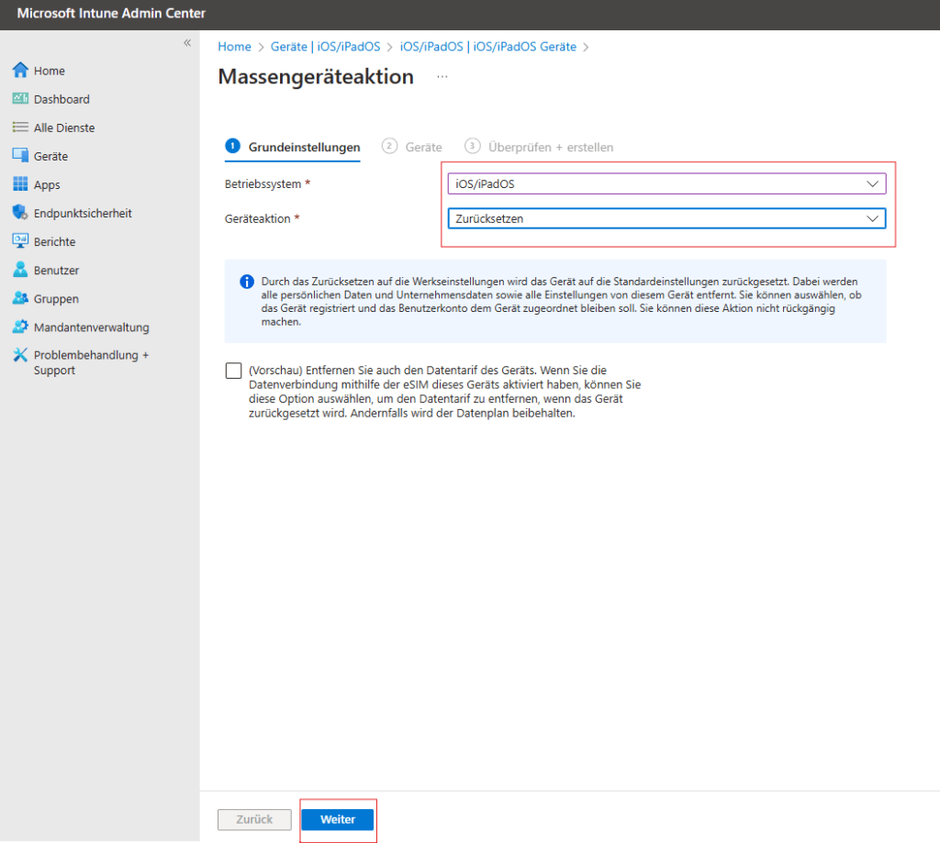Screen dimensions: 940x843
Task: Click the Betriebssystem field label
Action: coord(263,184)
